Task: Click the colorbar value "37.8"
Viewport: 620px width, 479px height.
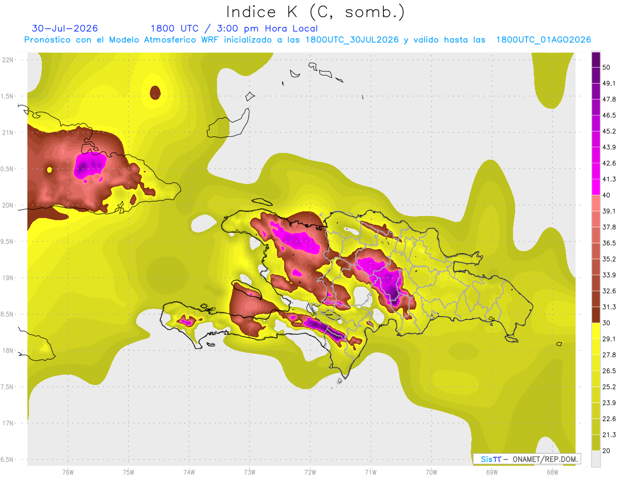Action: pos(609,227)
